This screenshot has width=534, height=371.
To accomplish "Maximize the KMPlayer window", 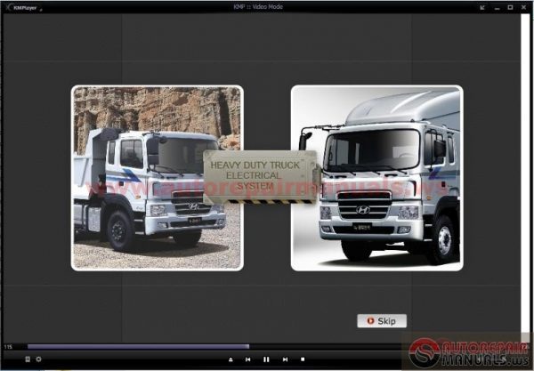I will 510,7.
